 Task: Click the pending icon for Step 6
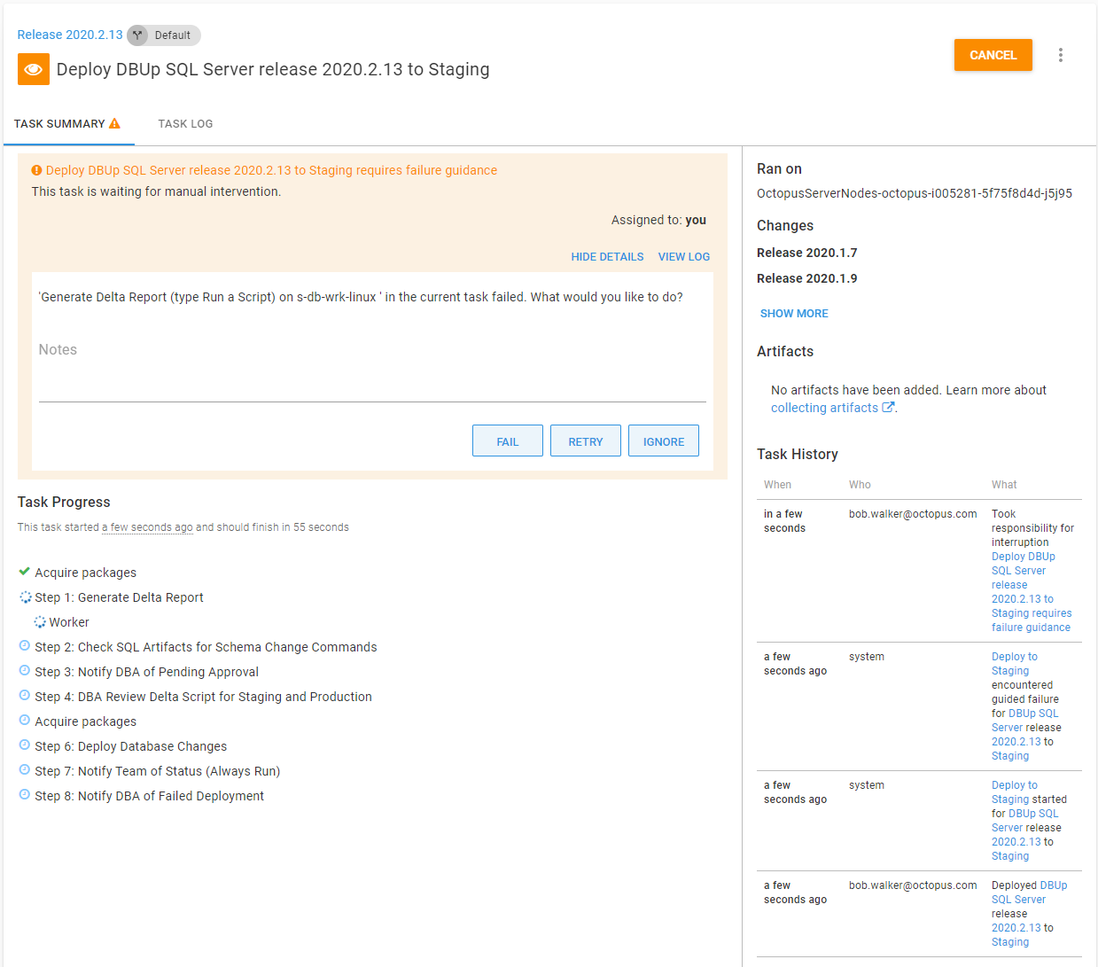[25, 745]
